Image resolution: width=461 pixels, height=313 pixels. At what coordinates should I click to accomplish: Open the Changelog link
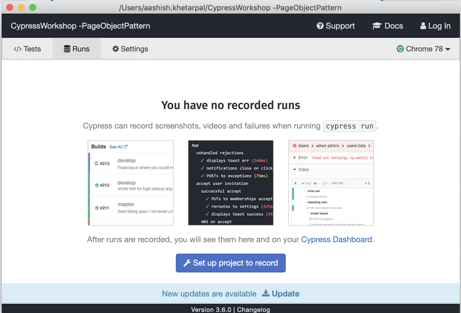click(253, 310)
